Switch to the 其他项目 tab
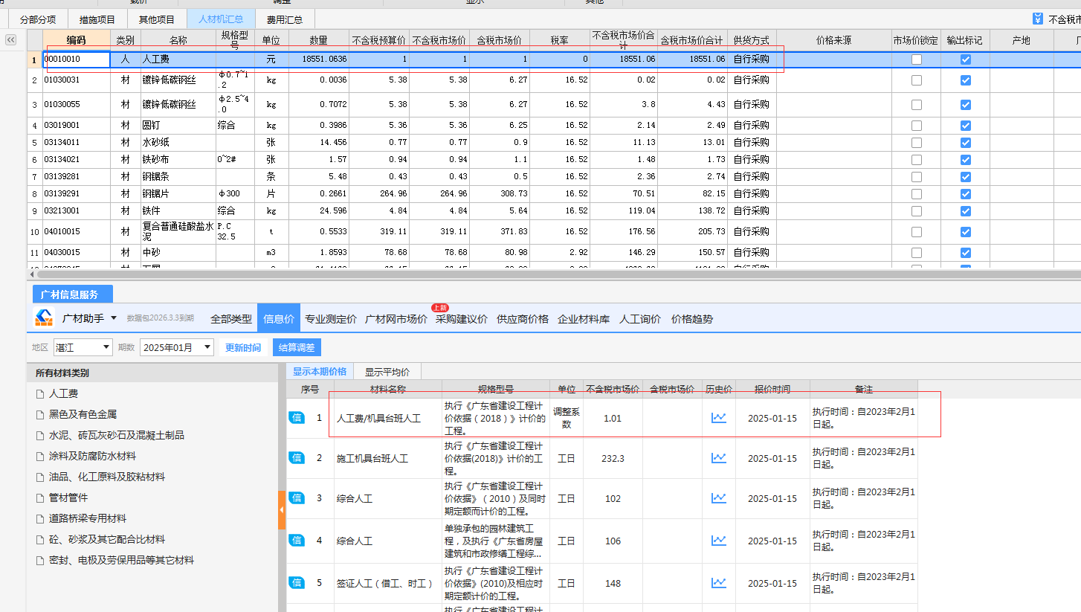Screen dimensions: 1081x612 point(157,19)
